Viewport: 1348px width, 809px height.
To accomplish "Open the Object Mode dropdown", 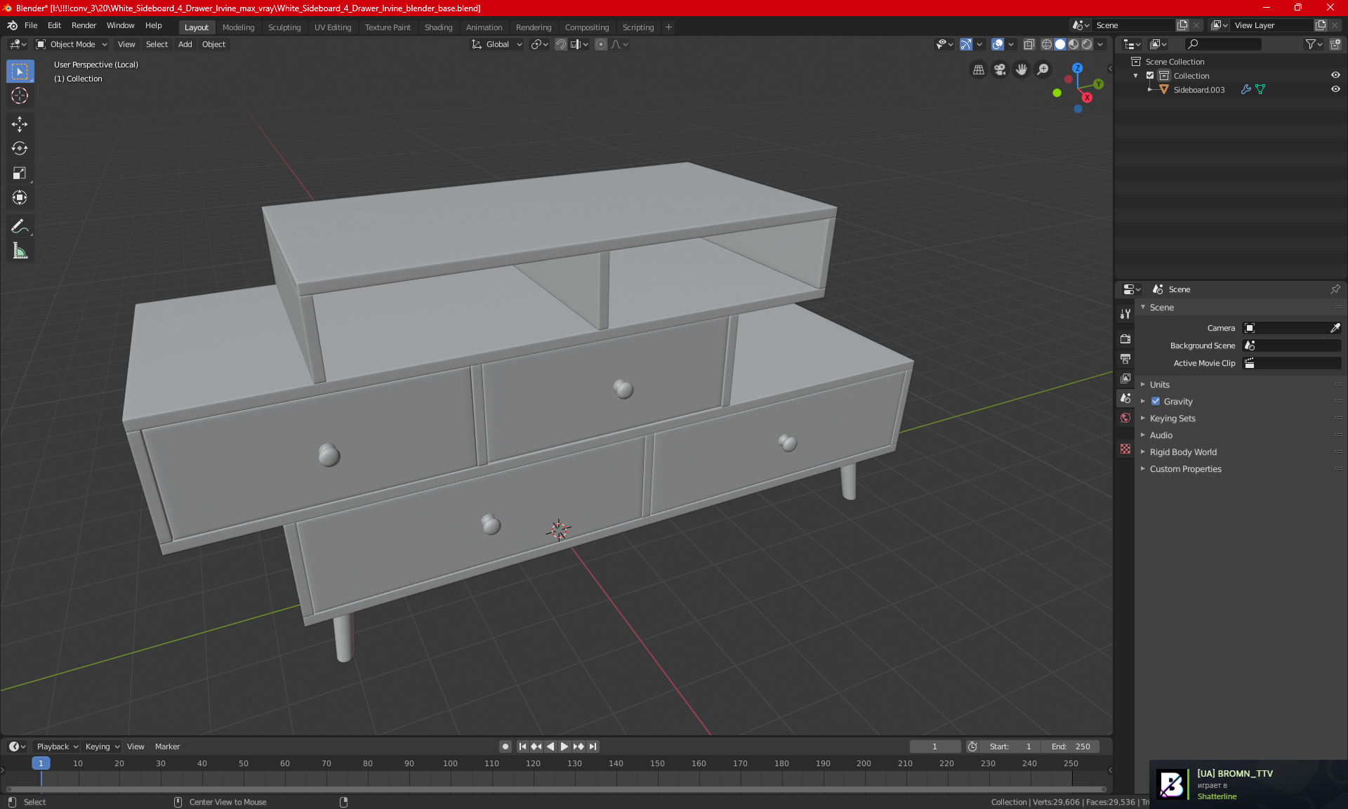I will point(72,44).
